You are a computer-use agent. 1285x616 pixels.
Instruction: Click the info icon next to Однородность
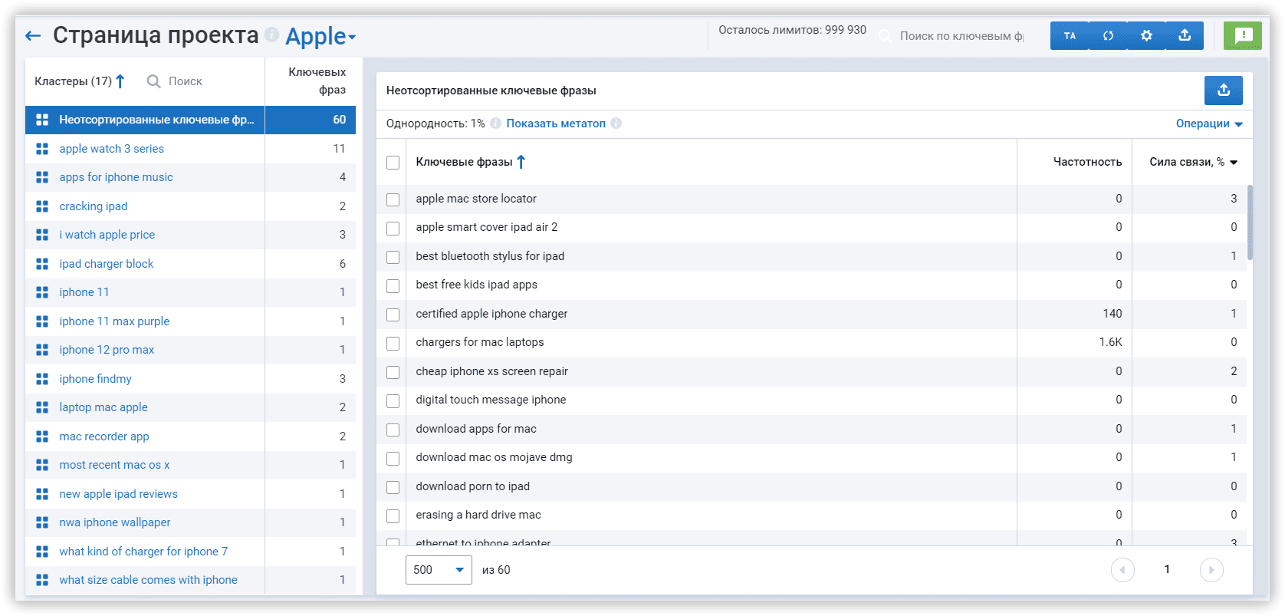pos(495,124)
